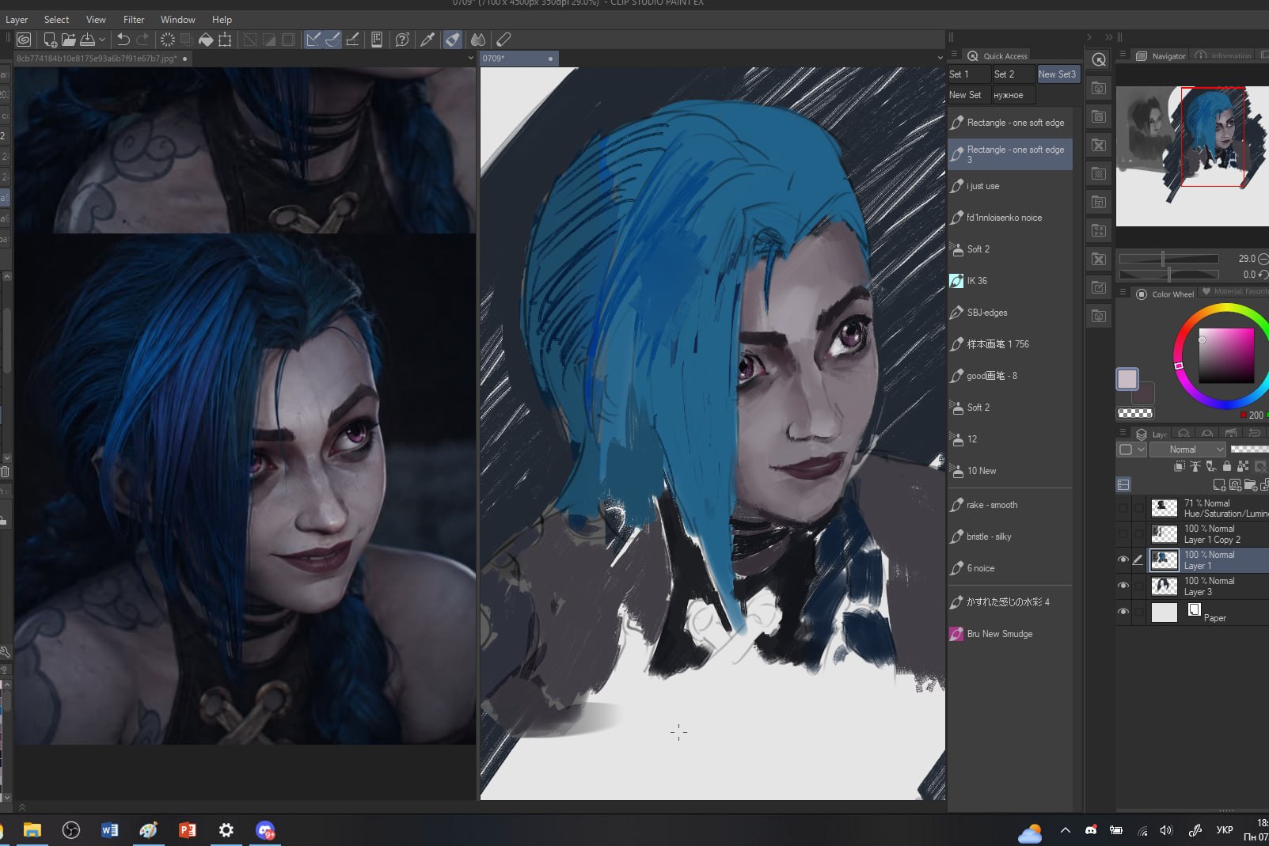1269x846 pixels.
Task: Select the 'i just use' brush
Action: (x=1010, y=186)
